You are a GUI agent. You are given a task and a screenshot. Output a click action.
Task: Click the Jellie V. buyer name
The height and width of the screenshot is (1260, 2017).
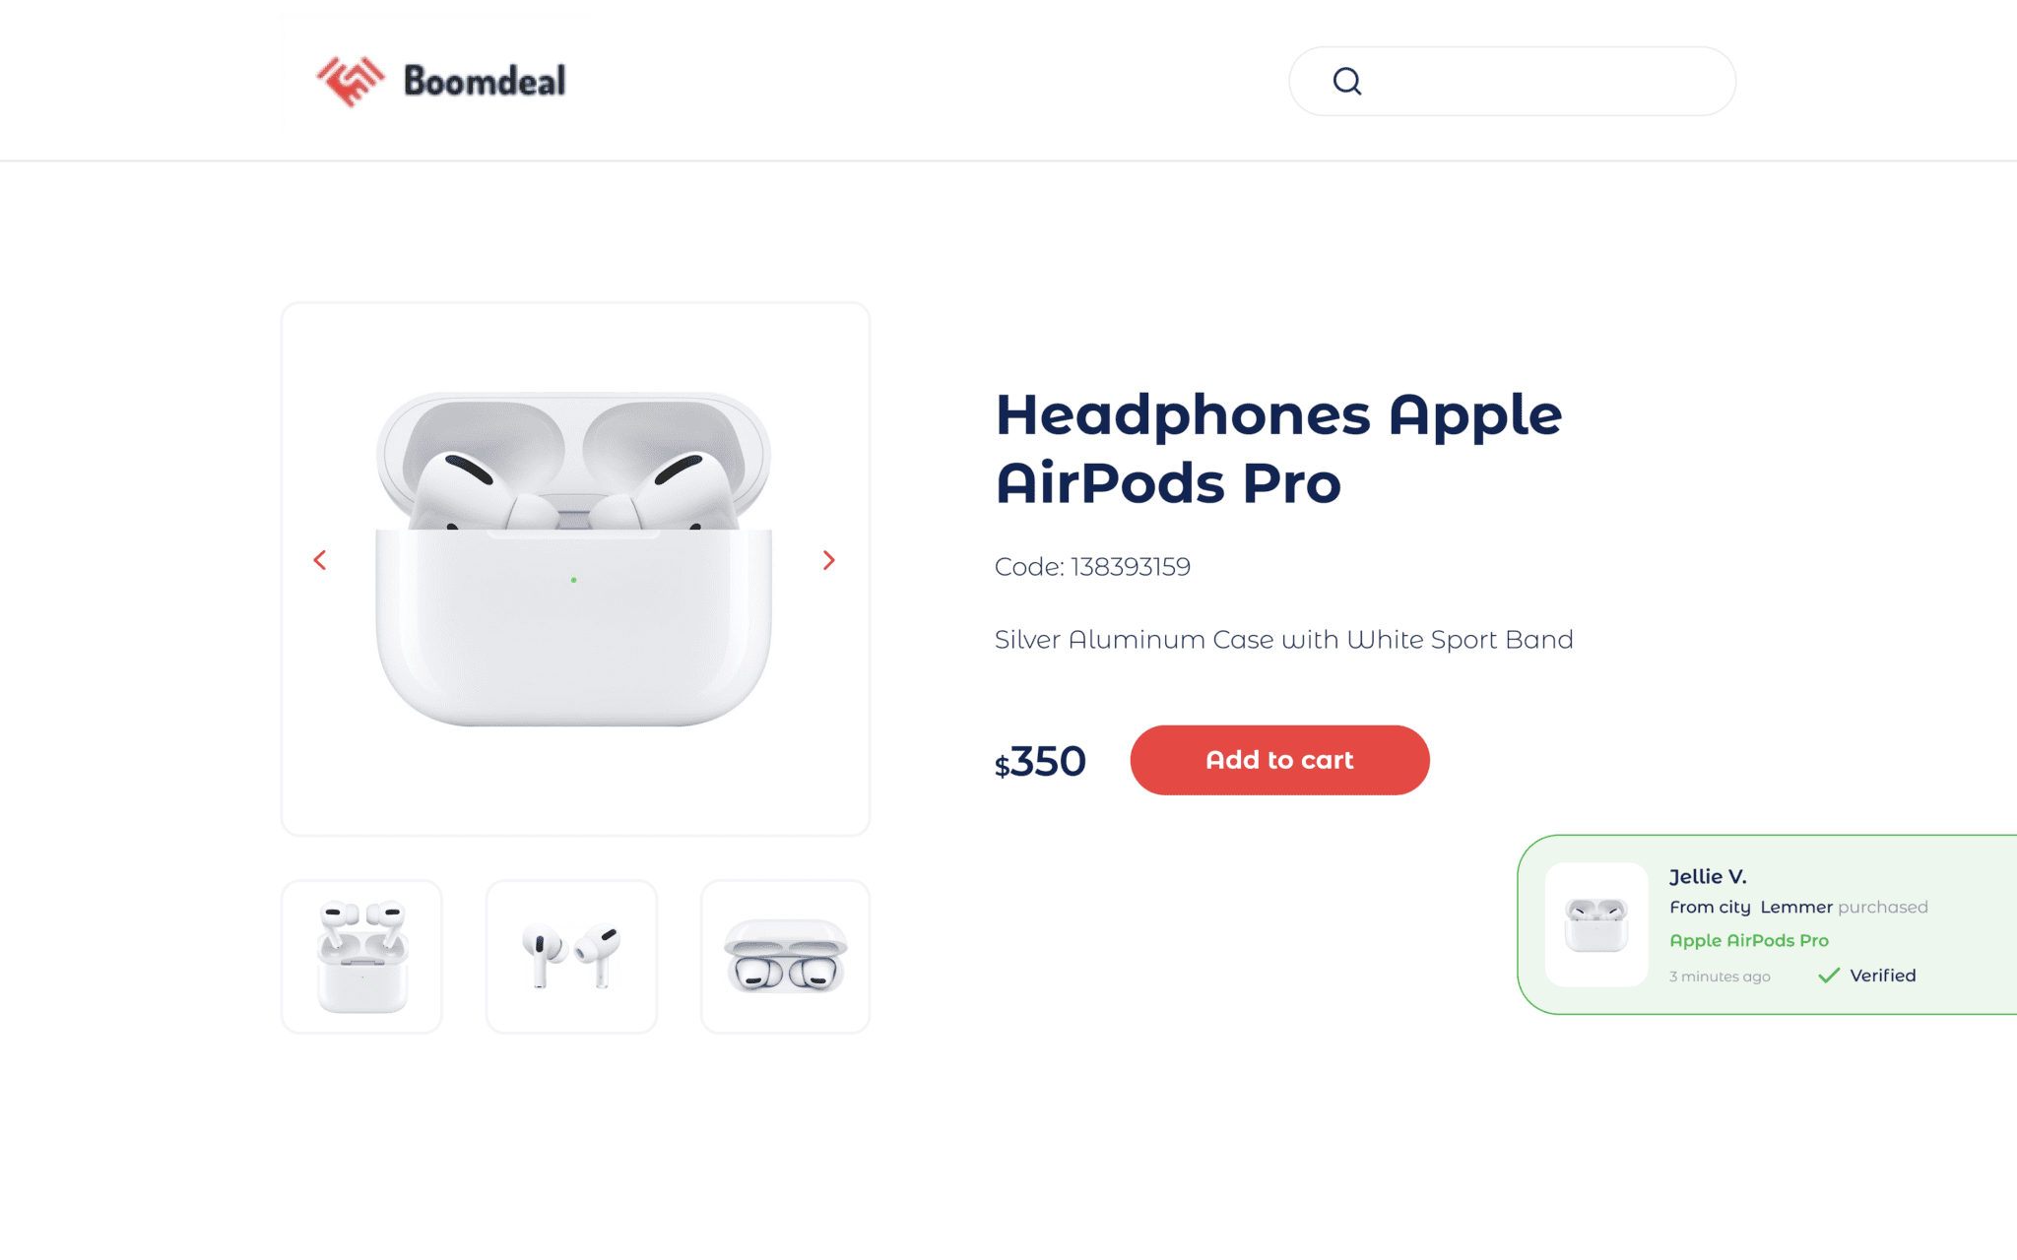[x=1708, y=876]
